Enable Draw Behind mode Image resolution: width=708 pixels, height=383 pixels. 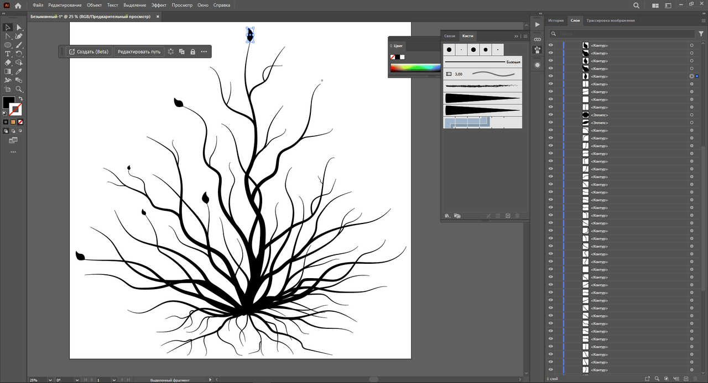coord(13,131)
